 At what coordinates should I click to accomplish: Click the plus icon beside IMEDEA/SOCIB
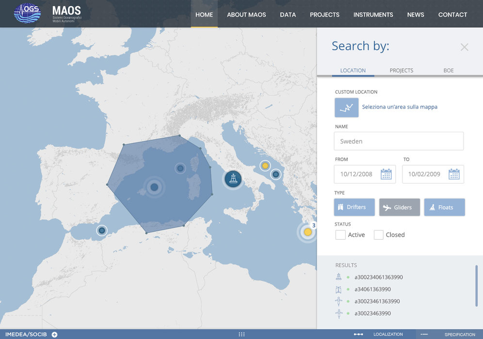point(55,335)
